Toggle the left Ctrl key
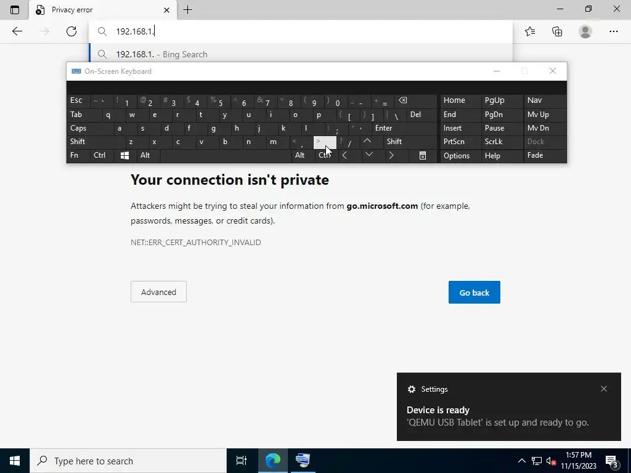The image size is (631, 473). click(102, 156)
